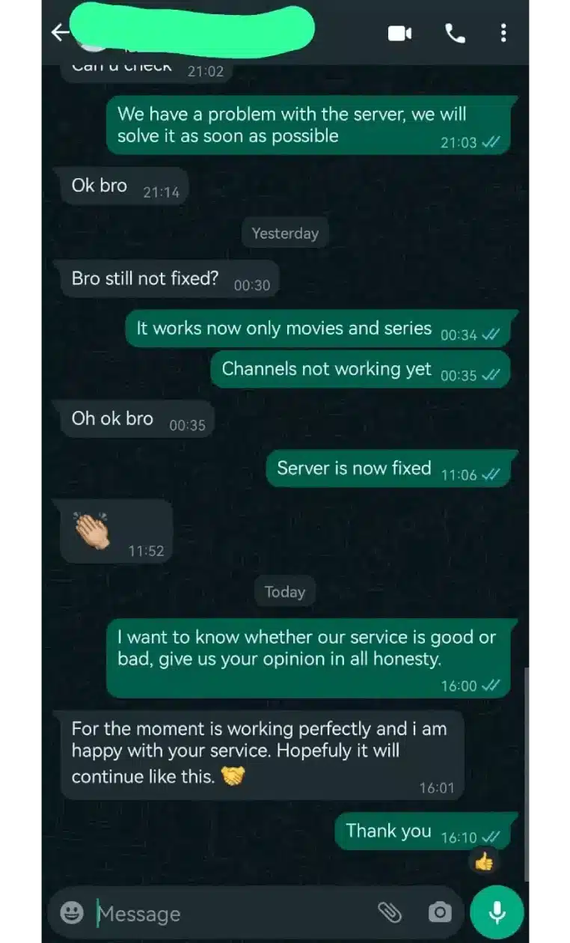This screenshot has height=943, width=570.
Task: Open the three-dot more options menu
Action: pyautogui.click(x=503, y=32)
